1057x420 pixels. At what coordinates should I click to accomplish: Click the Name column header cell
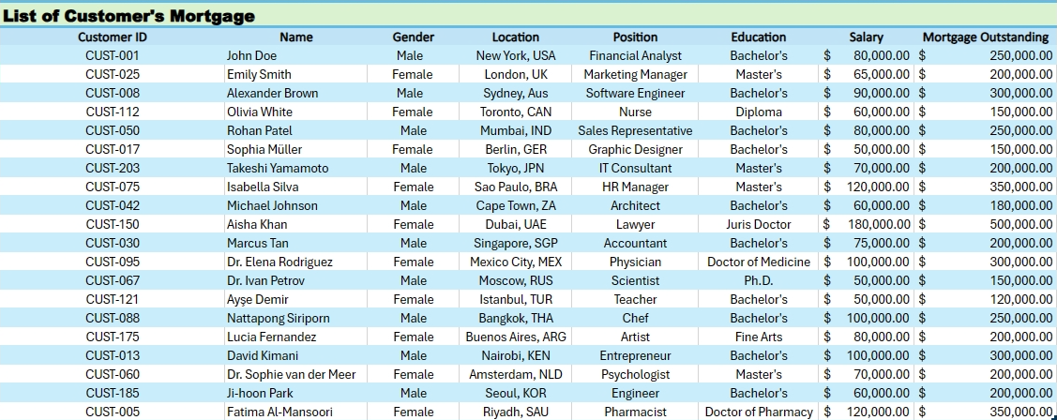[x=296, y=37]
